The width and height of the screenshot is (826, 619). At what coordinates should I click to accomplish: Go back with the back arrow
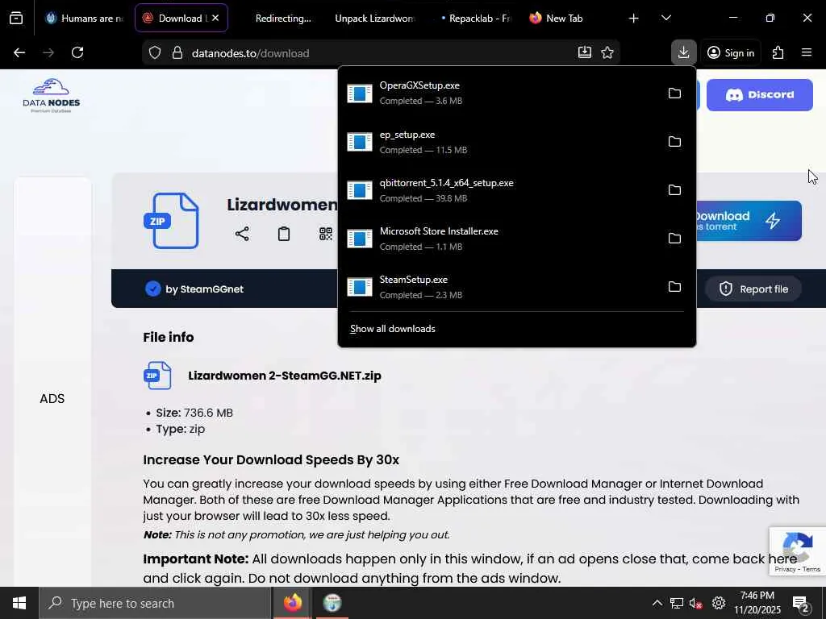pyautogui.click(x=19, y=52)
